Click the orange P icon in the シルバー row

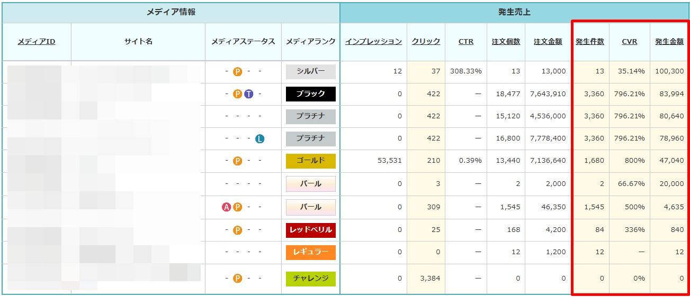238,71
